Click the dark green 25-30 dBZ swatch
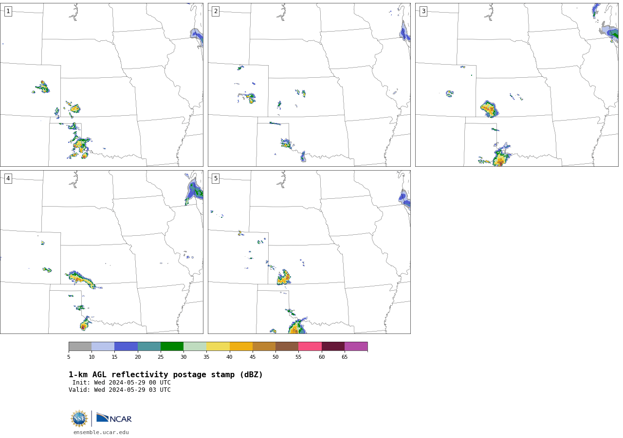This screenshot has width=623, height=438. [x=172, y=347]
